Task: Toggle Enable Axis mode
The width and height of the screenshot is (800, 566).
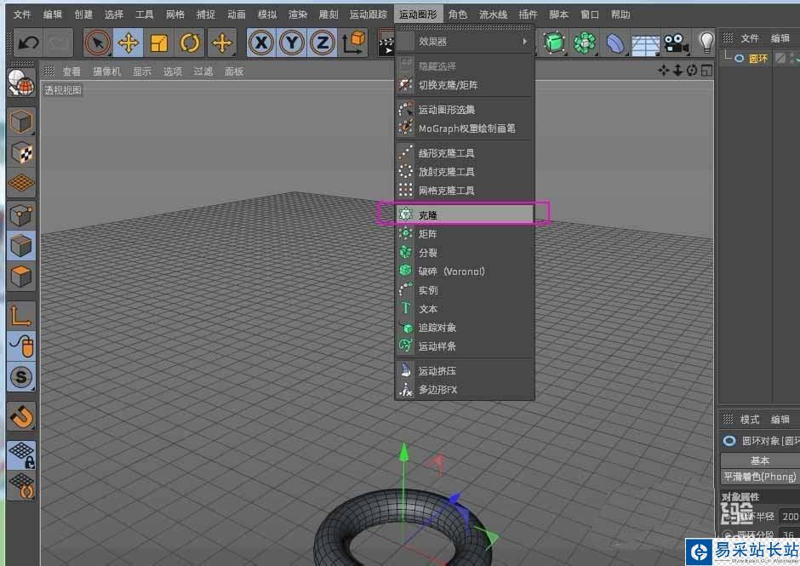Action: click(x=21, y=316)
